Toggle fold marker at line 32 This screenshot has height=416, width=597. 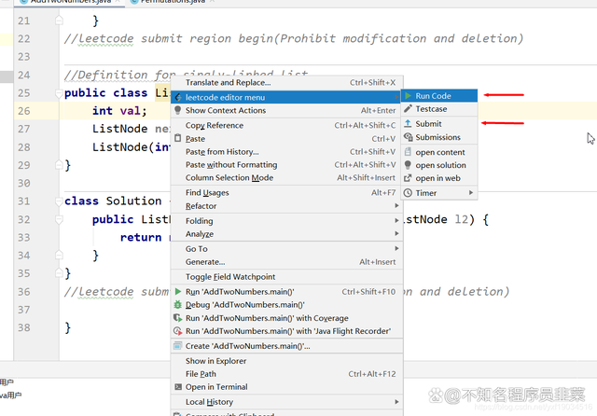[59, 219]
